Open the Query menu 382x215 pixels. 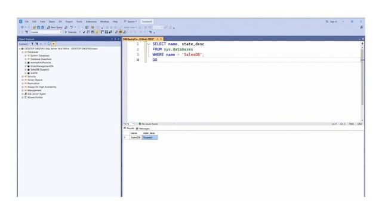pos(52,21)
